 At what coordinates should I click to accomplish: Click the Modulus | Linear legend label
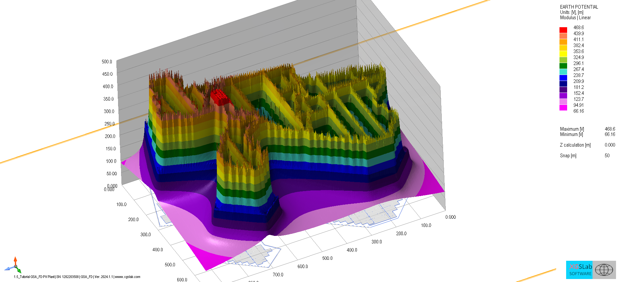[x=575, y=18]
